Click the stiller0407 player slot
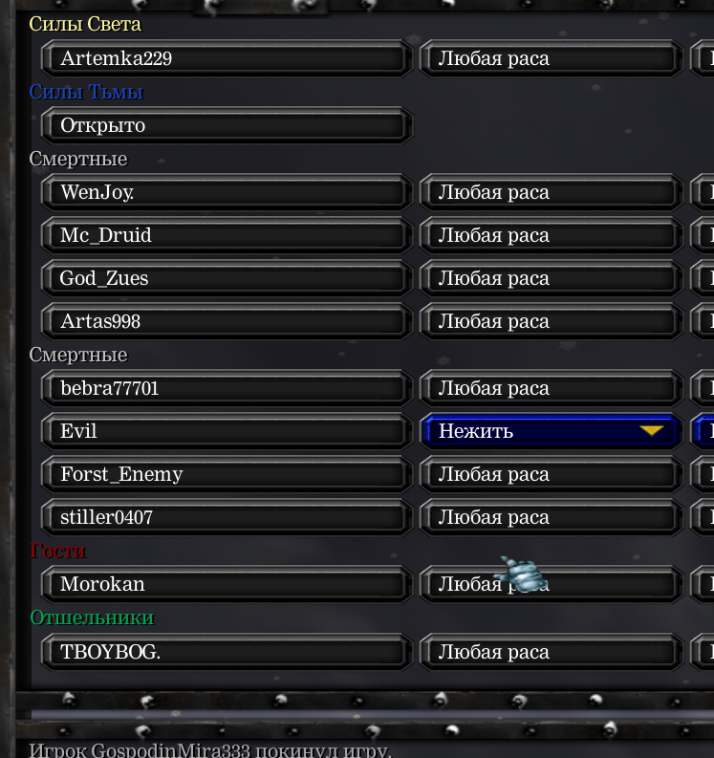 click(227, 517)
